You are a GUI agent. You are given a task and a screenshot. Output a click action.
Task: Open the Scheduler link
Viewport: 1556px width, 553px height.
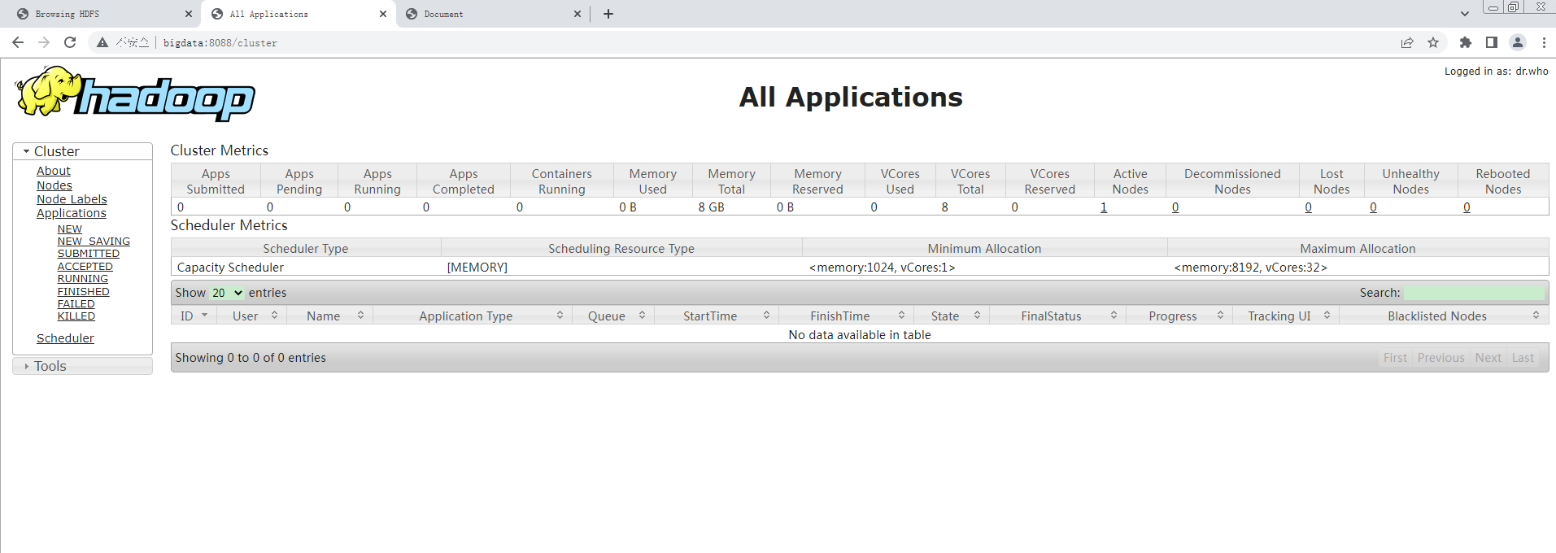[x=65, y=338]
